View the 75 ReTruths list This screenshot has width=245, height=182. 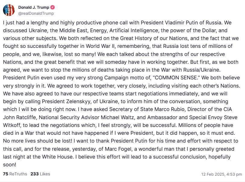(15, 174)
